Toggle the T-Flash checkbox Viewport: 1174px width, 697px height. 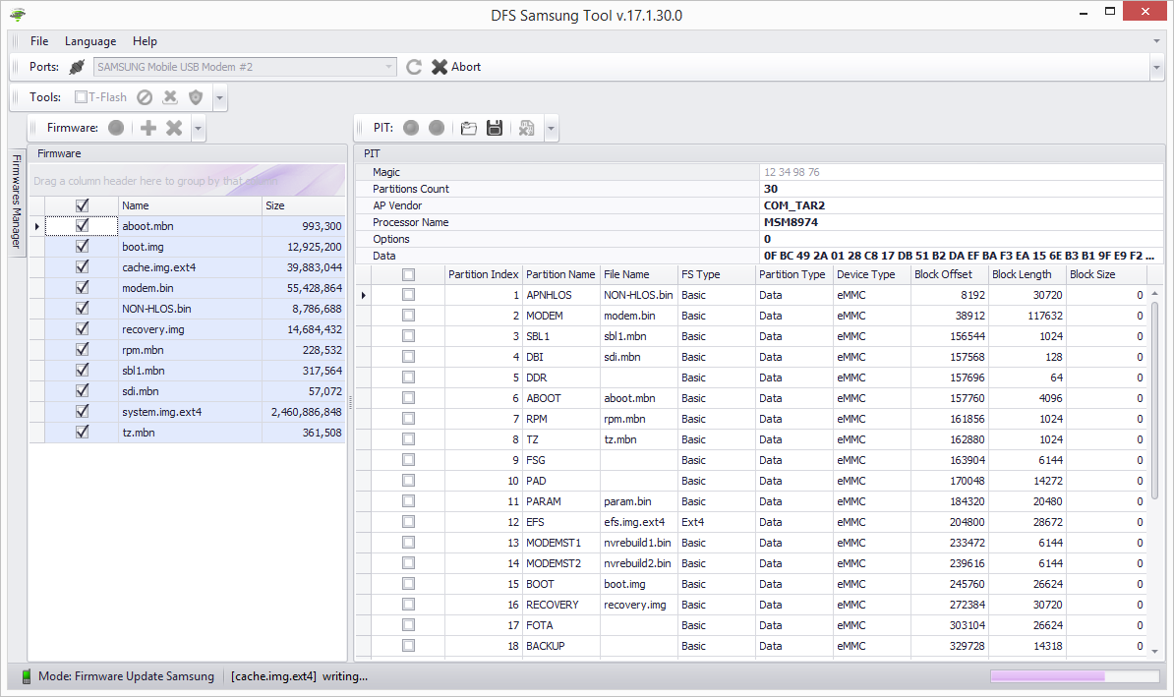pos(81,97)
